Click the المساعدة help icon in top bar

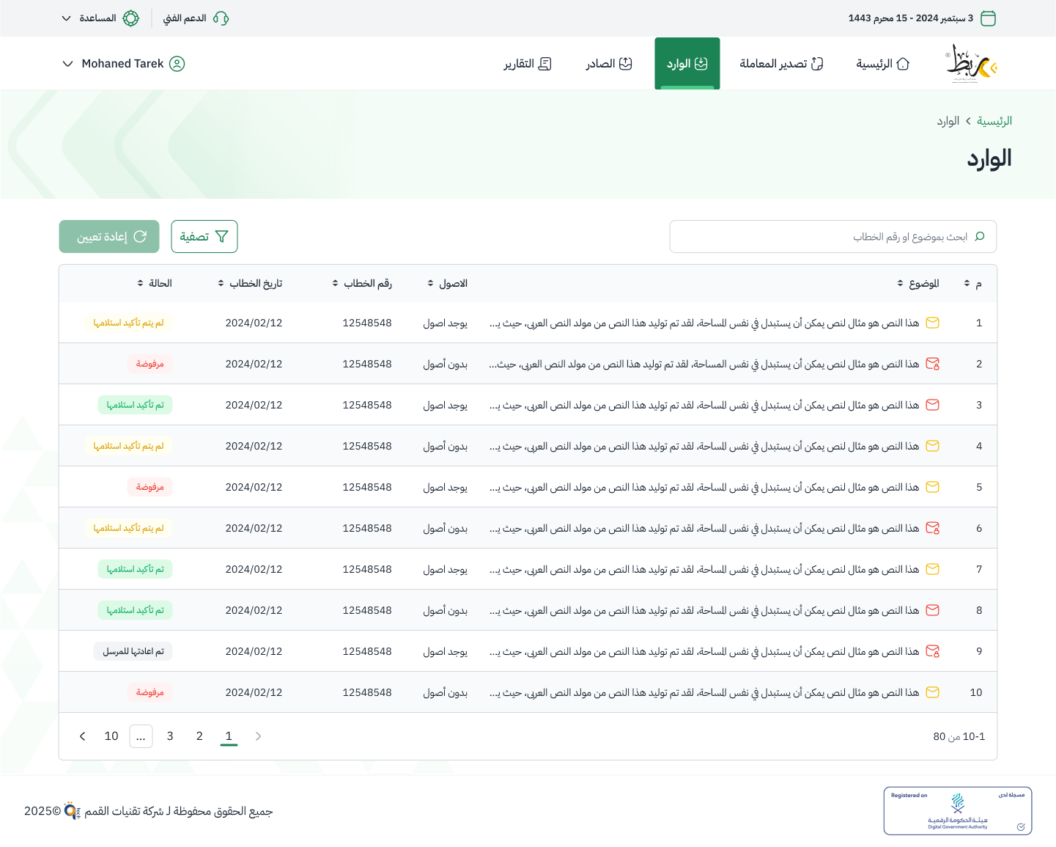(x=130, y=18)
